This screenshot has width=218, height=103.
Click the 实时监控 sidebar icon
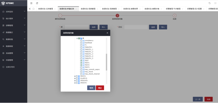point(3,12)
